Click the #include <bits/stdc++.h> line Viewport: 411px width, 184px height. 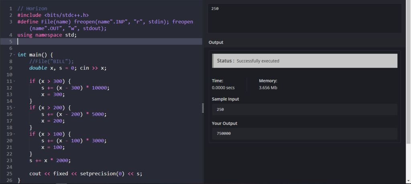(x=53, y=15)
